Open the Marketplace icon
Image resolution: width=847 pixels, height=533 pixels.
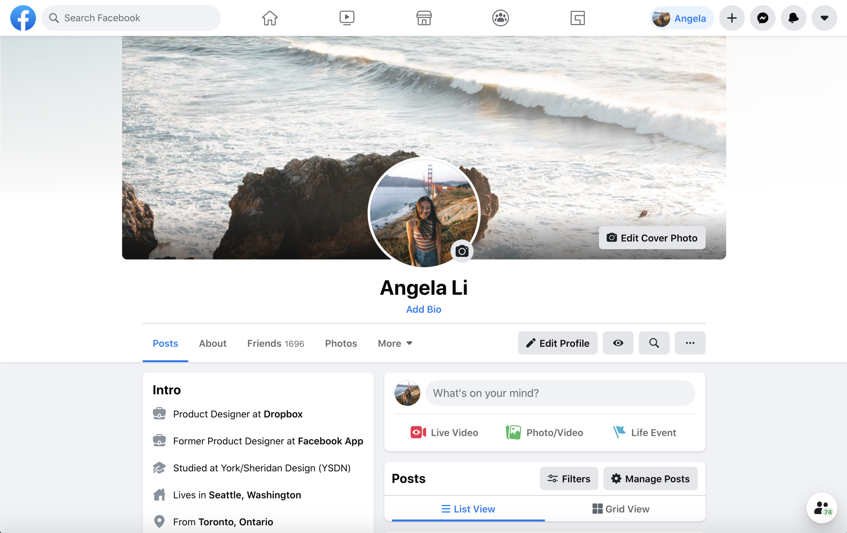click(424, 18)
